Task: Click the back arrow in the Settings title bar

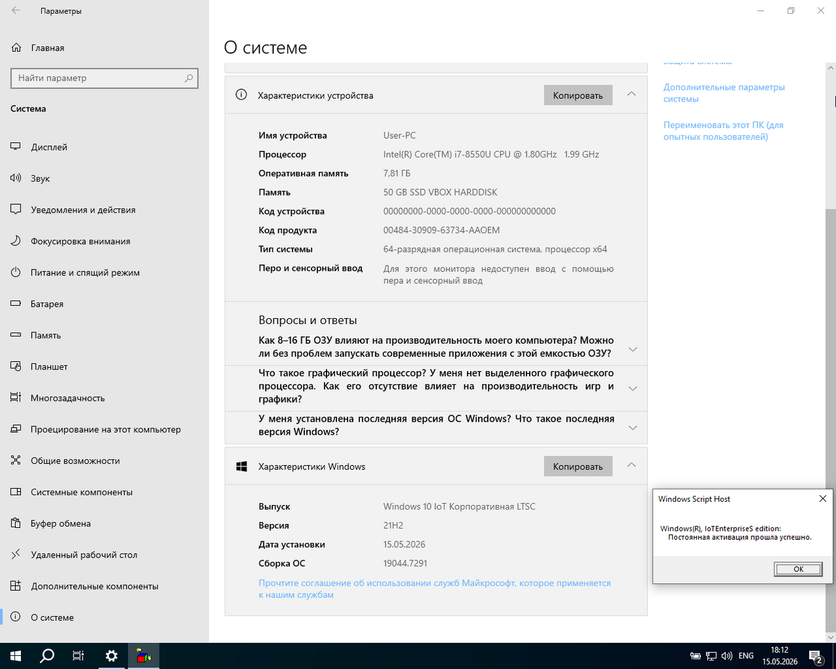Action: (16, 10)
